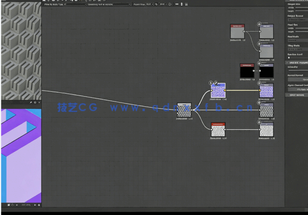Adjust Output Size width slider
This screenshot has height=215, width=308.
coord(302,8)
